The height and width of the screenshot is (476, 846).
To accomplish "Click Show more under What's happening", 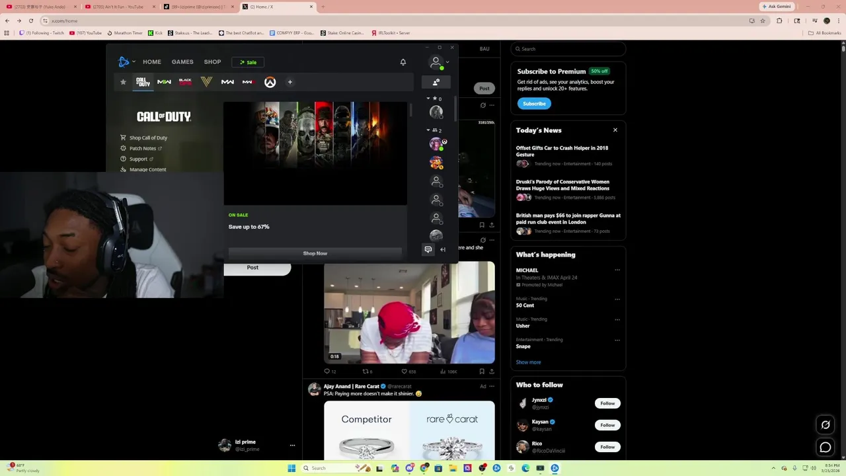I will (x=528, y=362).
